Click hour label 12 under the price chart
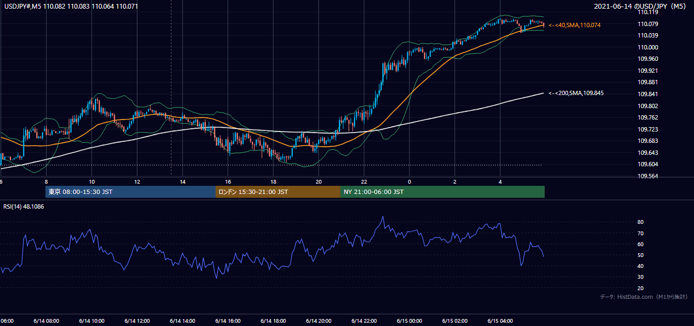The width and height of the screenshot is (694, 326). point(137,182)
